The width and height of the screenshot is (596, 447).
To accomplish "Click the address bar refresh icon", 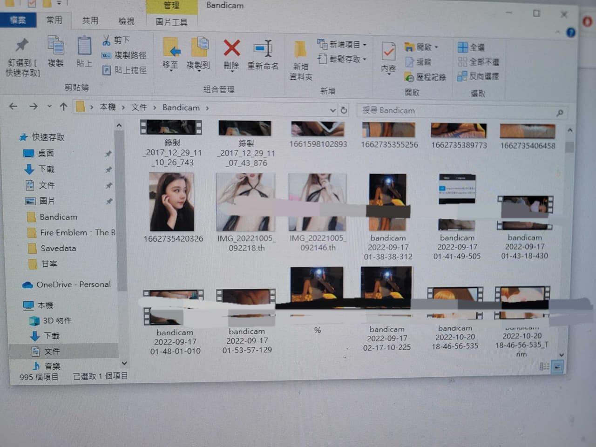I will 344,110.
